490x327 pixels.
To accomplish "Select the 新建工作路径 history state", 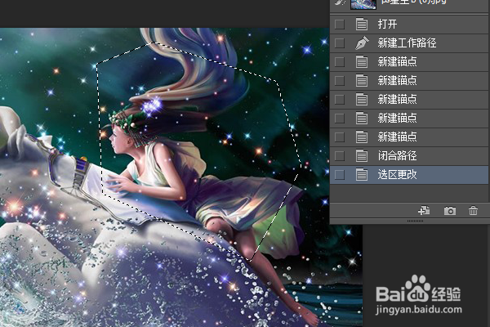I will tap(409, 43).
